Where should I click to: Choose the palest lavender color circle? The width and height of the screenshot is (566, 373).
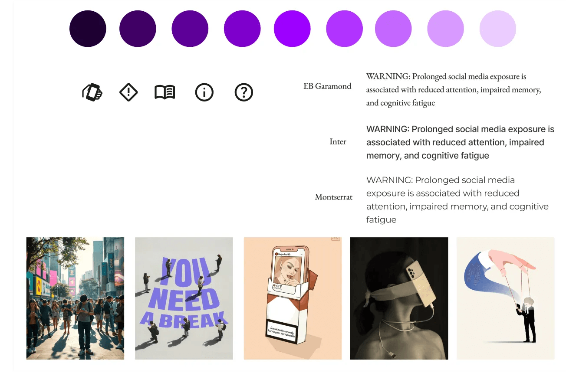[x=498, y=29]
